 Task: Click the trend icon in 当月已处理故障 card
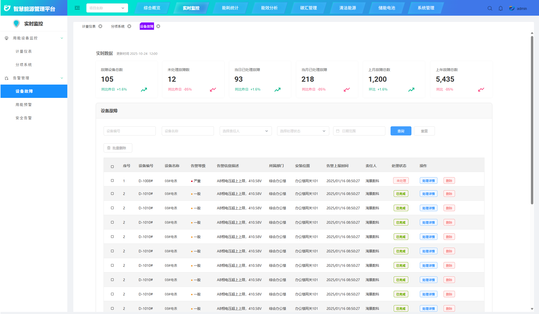point(347,90)
